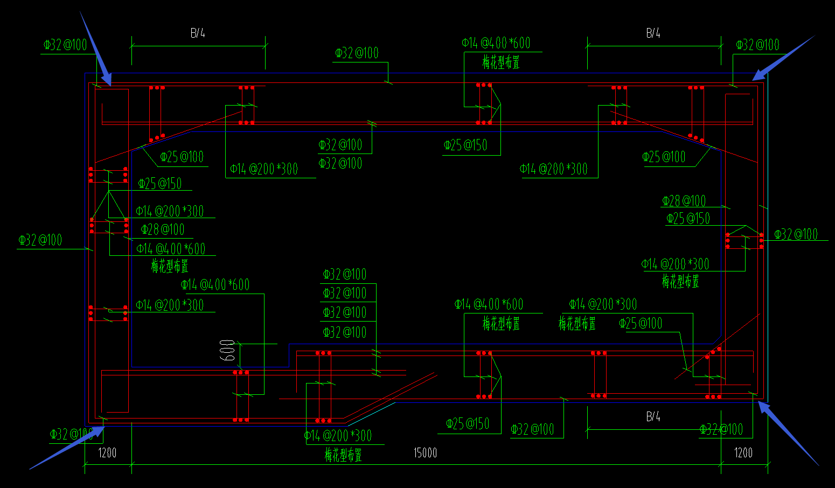This screenshot has height=488, width=835.
Task: Click 梅花型布置 note under top-center Φ14@400*600
Action: click(x=501, y=62)
